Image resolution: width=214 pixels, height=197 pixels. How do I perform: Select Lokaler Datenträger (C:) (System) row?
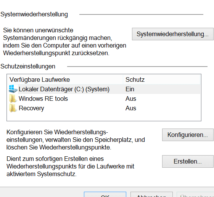pos(104,89)
